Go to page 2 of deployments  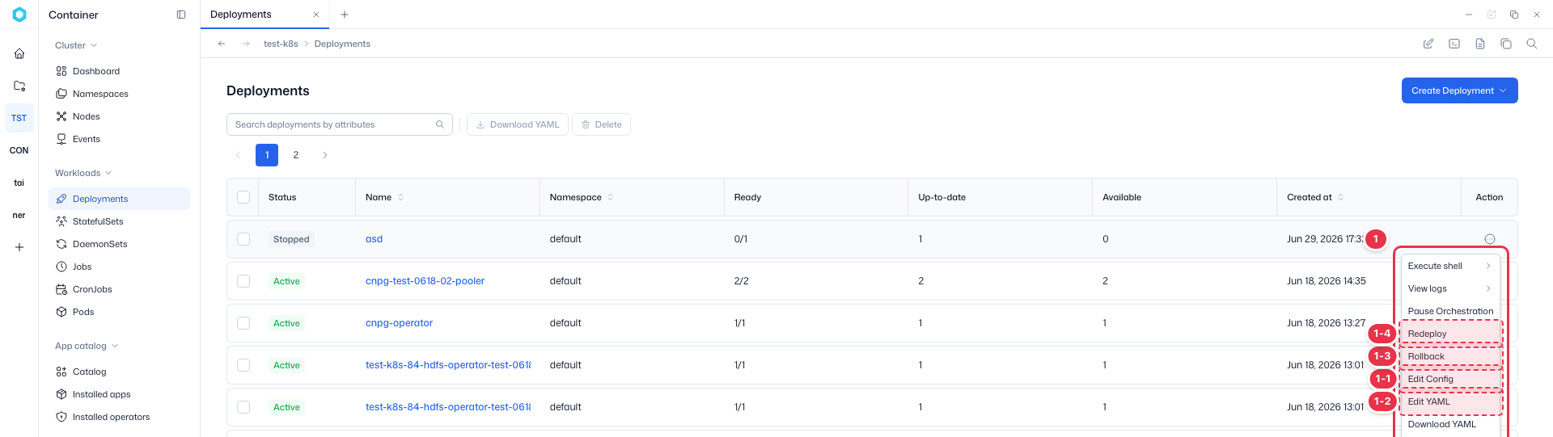click(296, 155)
